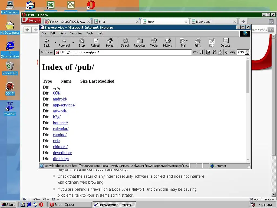Screen dimensions: 277x208
Task: Click the Forward button in Internet Explorer
Action: click(64, 43)
